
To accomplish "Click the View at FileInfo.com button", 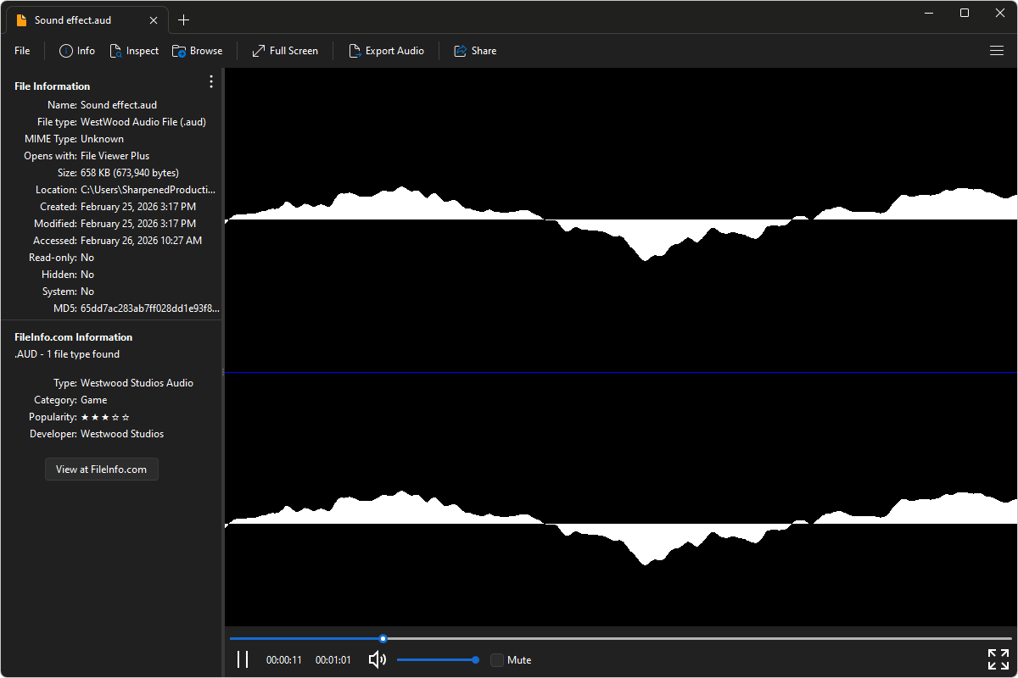I will (101, 469).
